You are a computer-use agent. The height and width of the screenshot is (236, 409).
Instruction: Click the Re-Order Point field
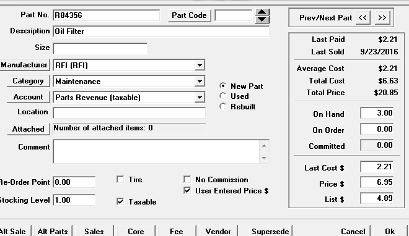tap(74, 182)
